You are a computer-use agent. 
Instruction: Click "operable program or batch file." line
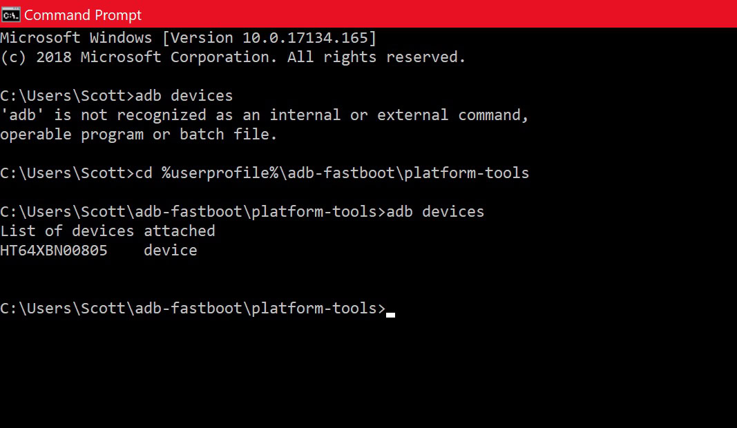tap(138, 135)
